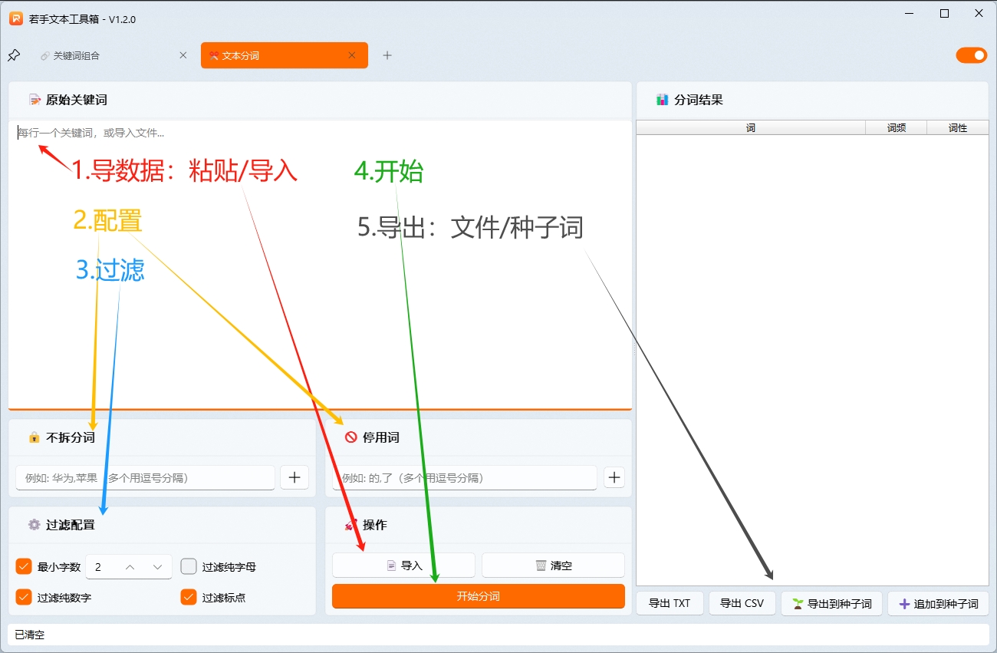Viewport: 997px width, 653px height.
Task: Export results as TXT file
Action: pyautogui.click(x=669, y=603)
